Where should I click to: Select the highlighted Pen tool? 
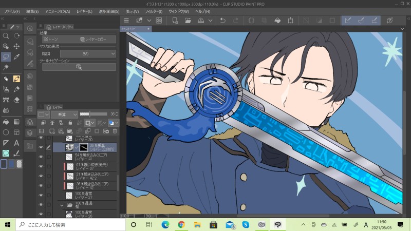click(16, 79)
